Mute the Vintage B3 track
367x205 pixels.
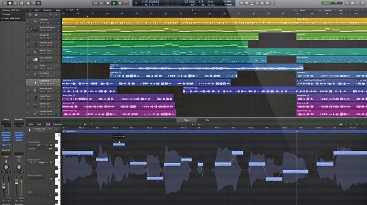click(x=41, y=38)
